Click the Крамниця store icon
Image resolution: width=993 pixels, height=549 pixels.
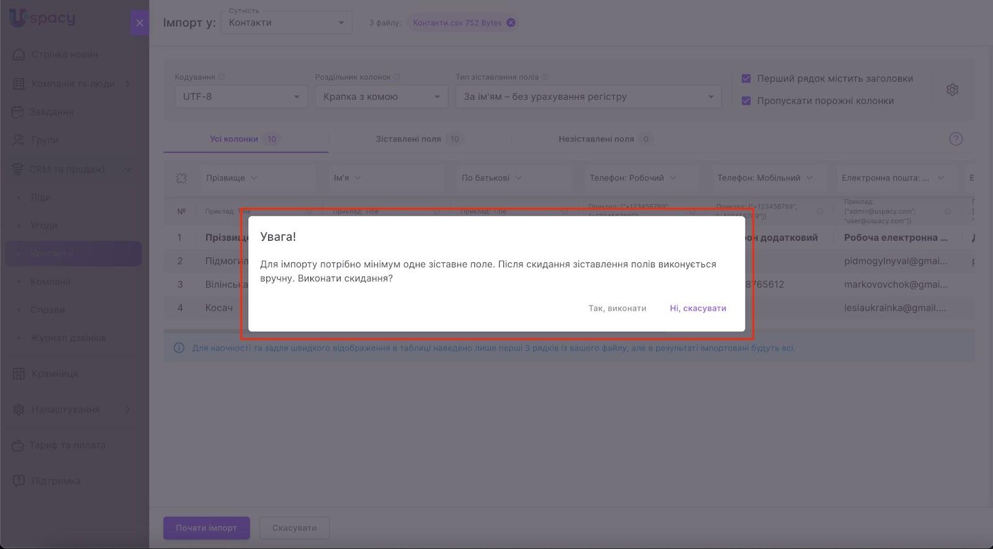pyautogui.click(x=19, y=373)
